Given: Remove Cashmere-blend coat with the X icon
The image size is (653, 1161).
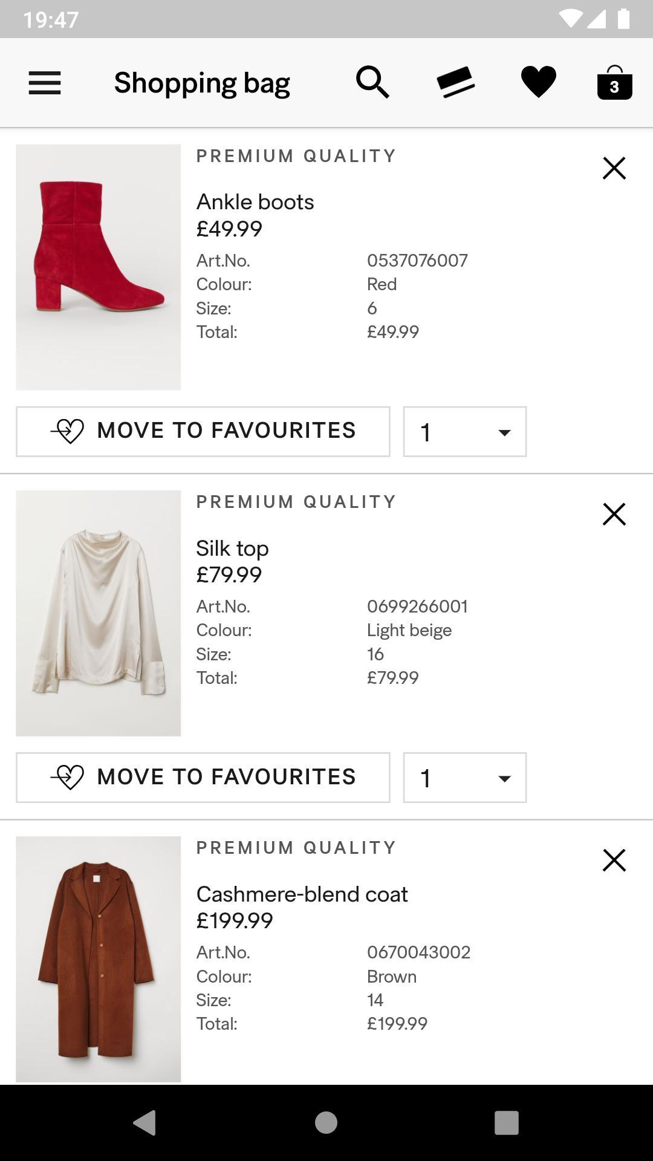Looking at the screenshot, I should click(614, 860).
